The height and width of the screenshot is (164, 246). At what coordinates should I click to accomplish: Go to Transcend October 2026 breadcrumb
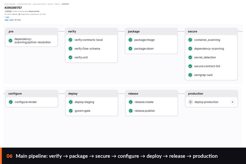click(24, 4)
